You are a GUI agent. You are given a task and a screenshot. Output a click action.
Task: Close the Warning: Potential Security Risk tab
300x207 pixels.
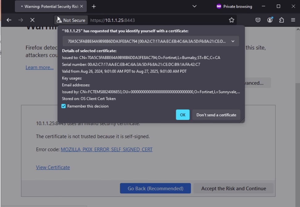(82, 6)
